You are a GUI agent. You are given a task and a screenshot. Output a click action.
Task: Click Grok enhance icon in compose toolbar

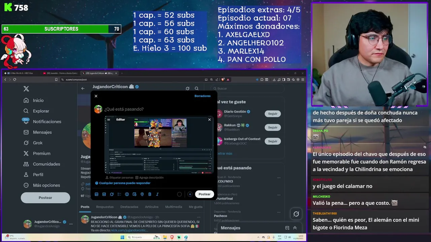[112, 194]
